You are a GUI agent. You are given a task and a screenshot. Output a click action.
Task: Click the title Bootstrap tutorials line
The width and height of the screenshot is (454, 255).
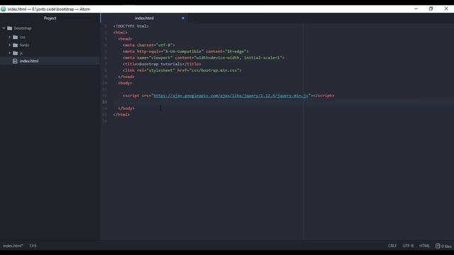(x=162, y=64)
